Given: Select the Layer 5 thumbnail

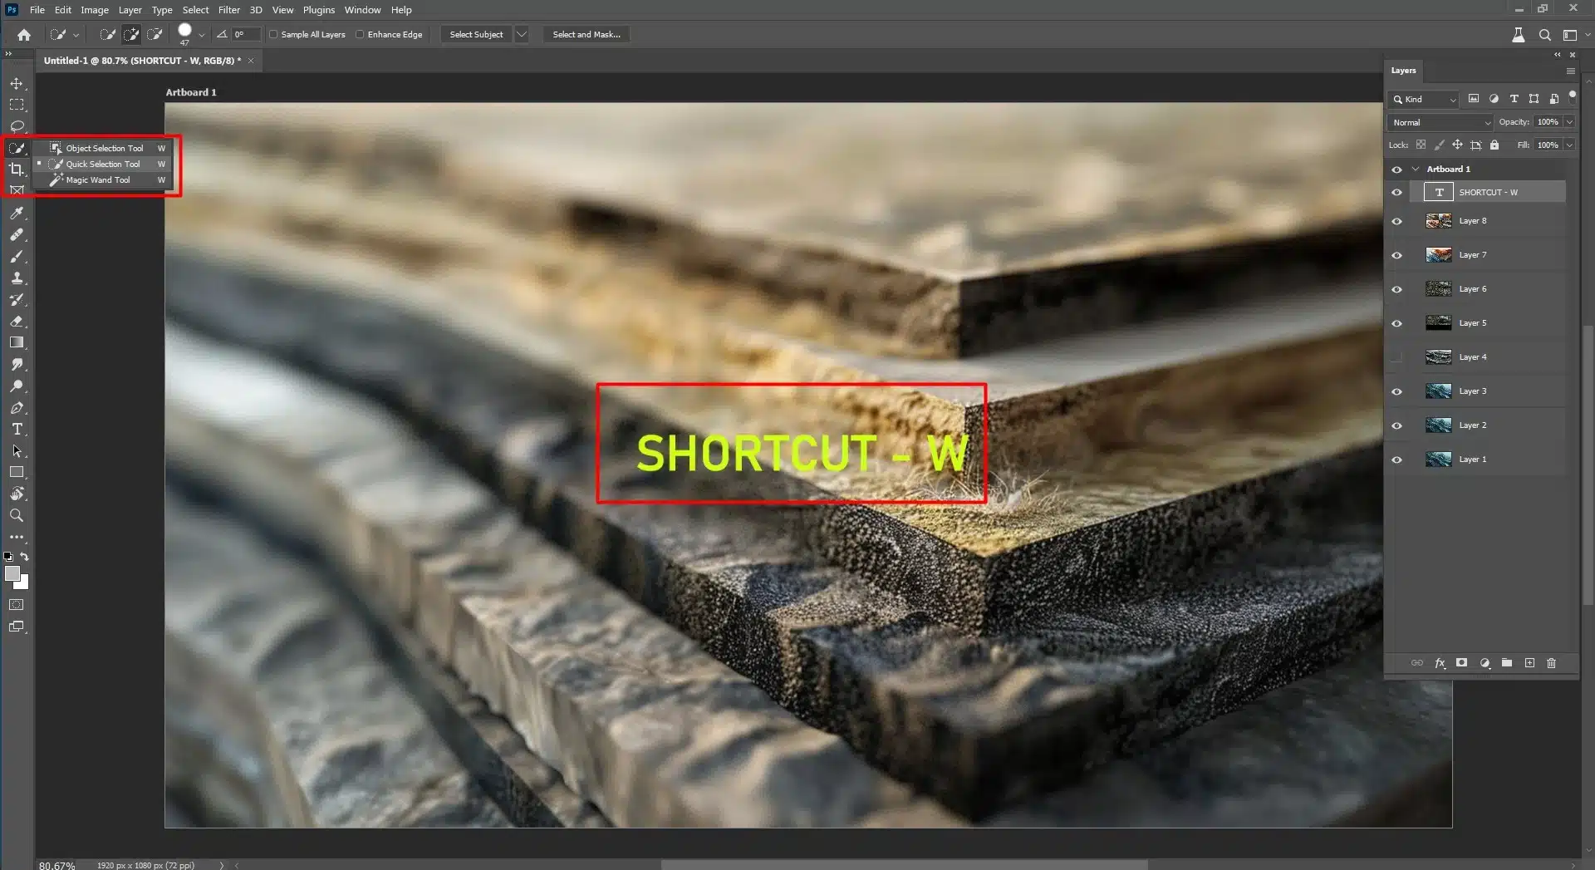Looking at the screenshot, I should click(x=1438, y=323).
